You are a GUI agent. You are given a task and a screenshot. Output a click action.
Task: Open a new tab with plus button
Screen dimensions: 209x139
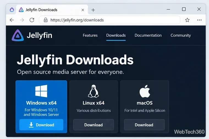pos(93,10)
